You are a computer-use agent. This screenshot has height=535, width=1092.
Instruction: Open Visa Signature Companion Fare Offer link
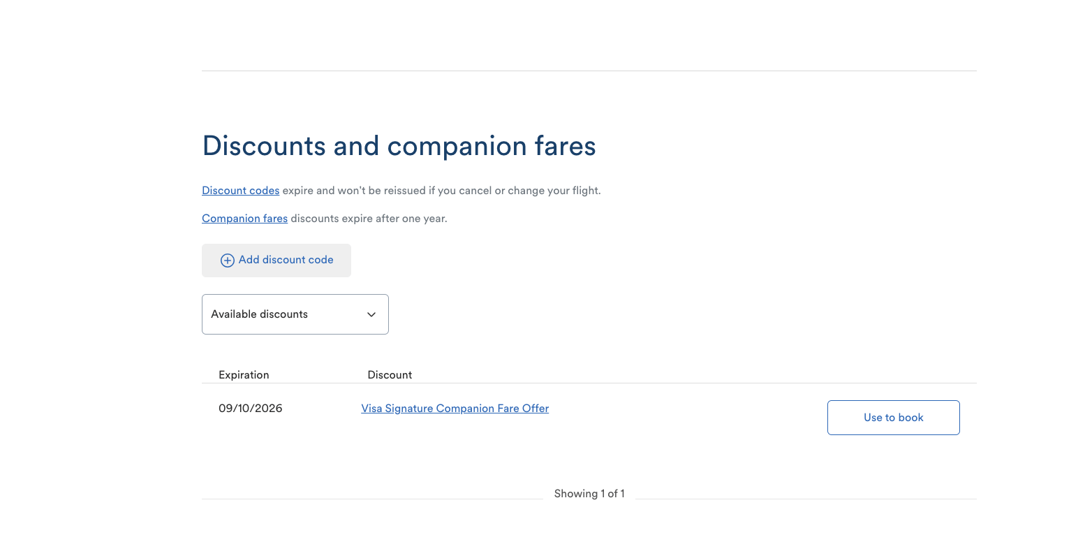tap(455, 409)
